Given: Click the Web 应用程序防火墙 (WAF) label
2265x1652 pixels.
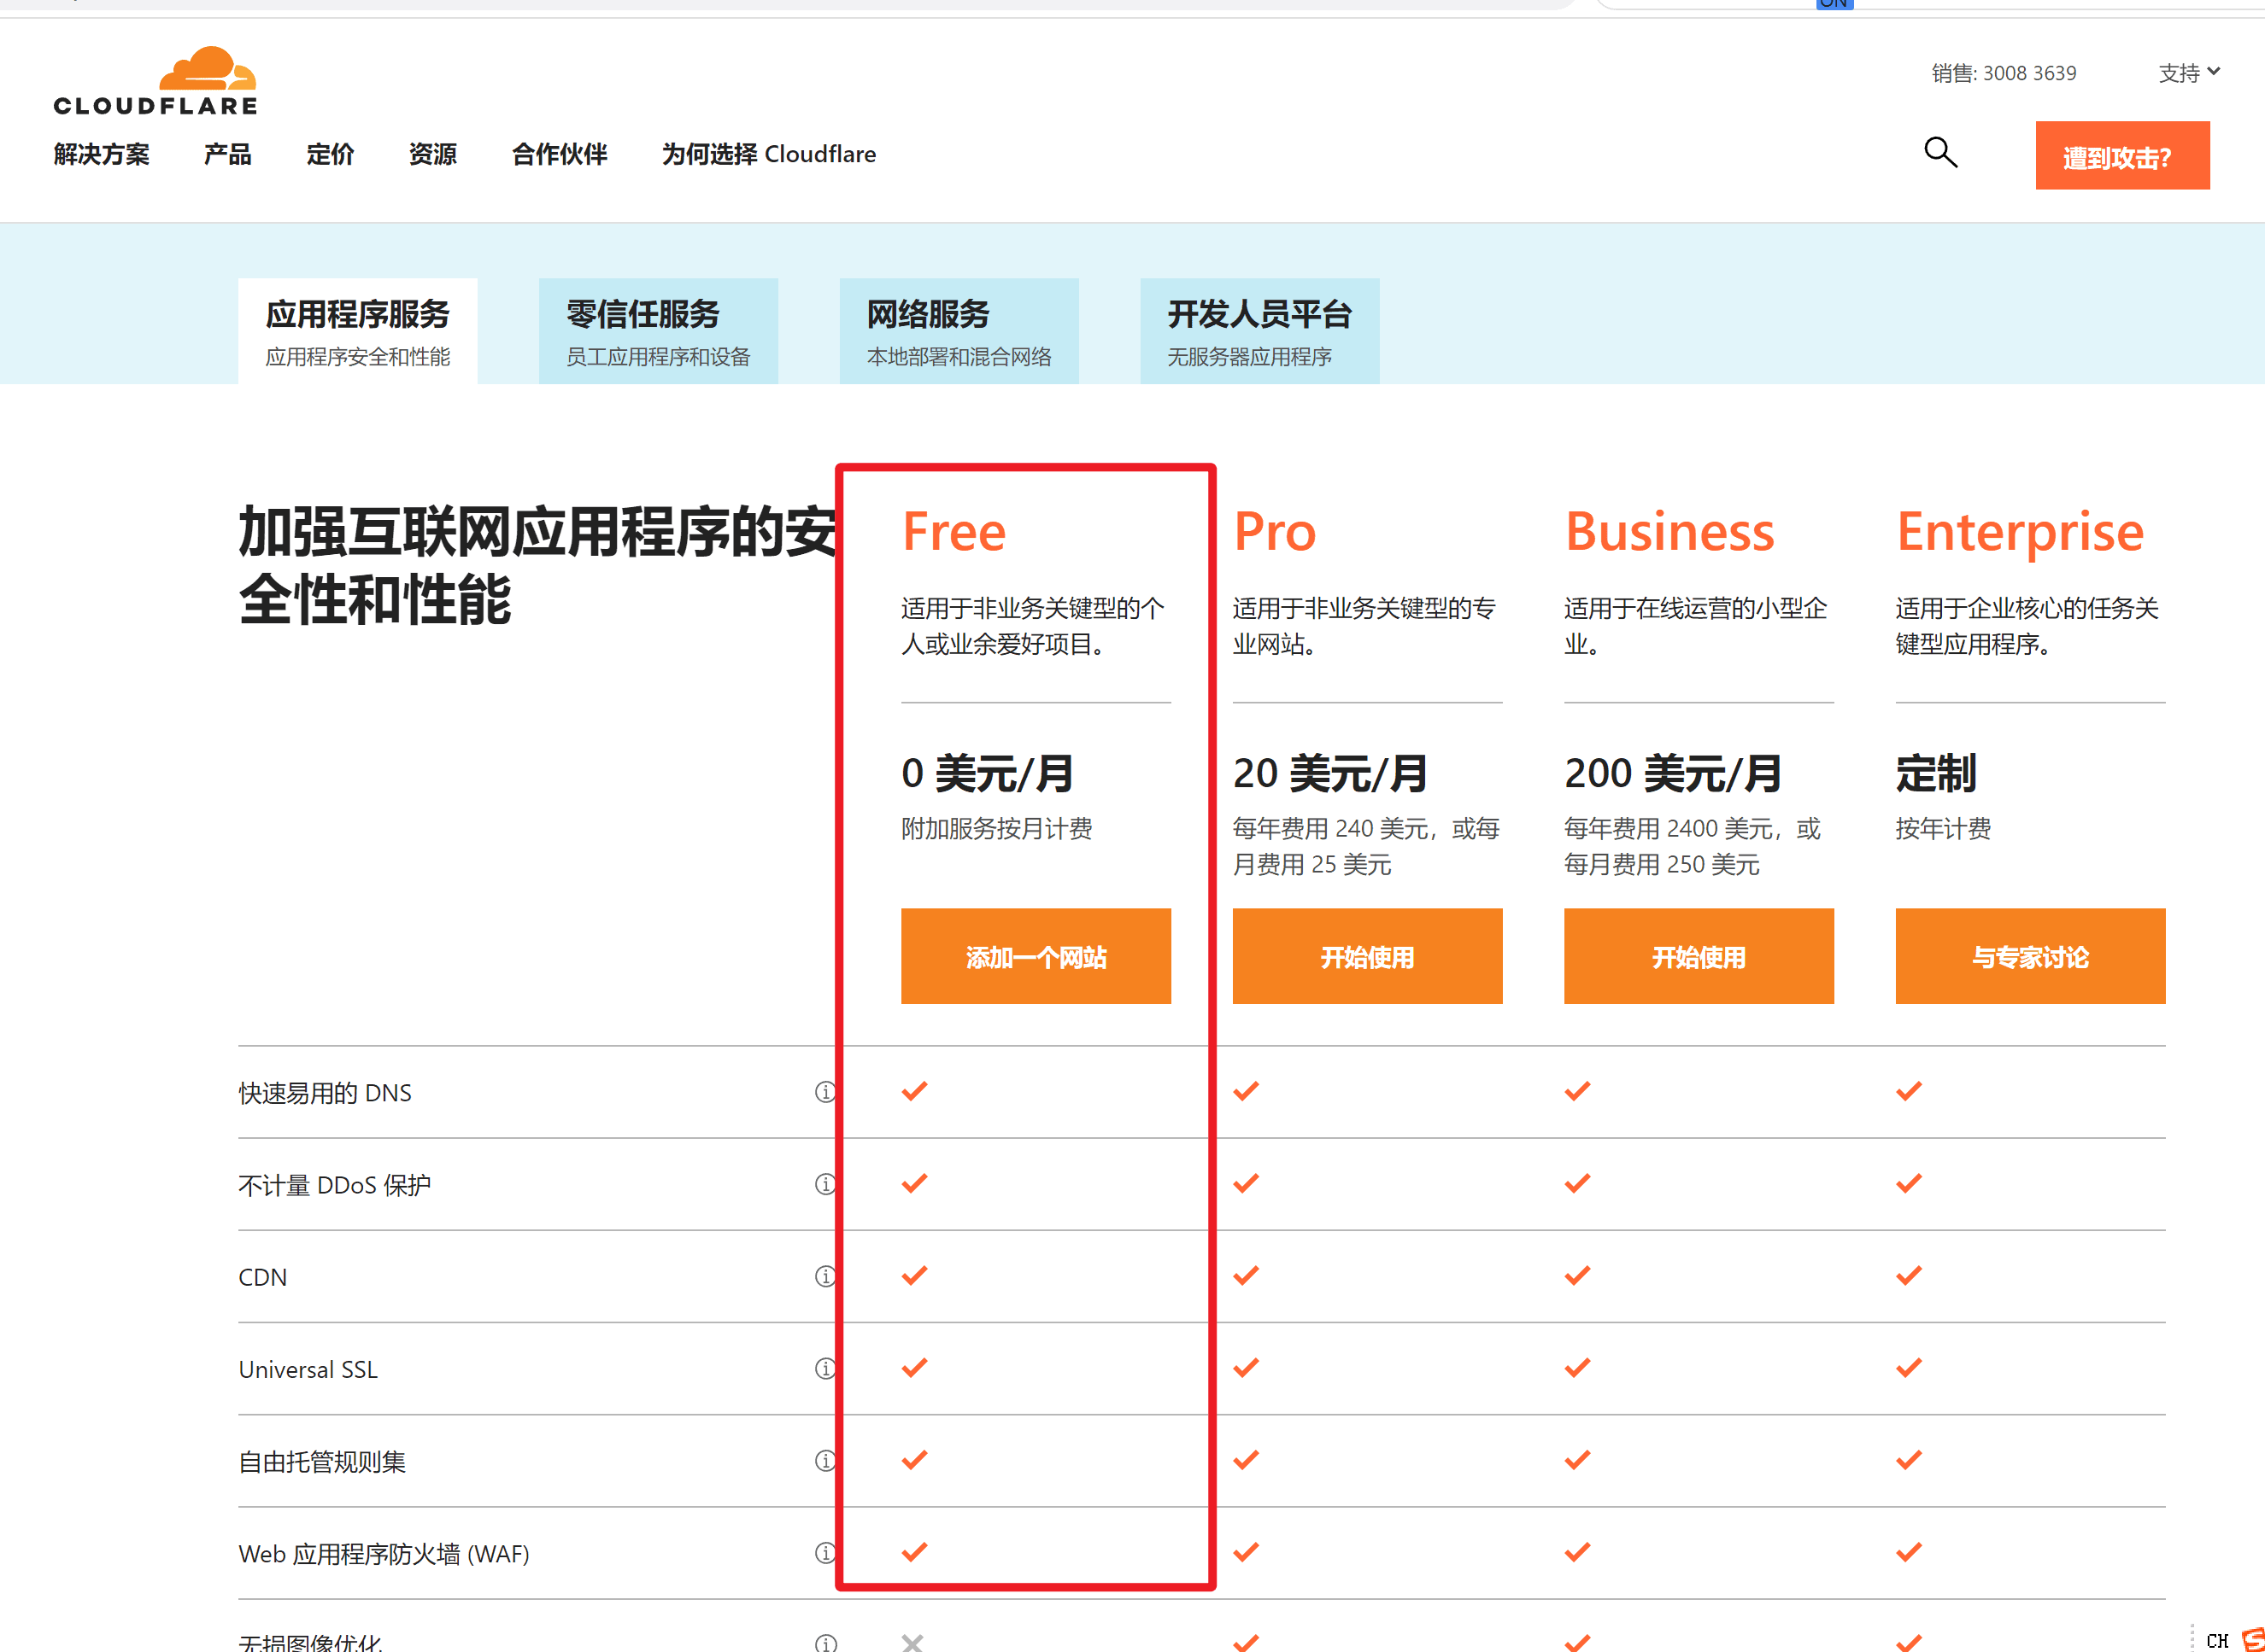Looking at the screenshot, I should (384, 1554).
